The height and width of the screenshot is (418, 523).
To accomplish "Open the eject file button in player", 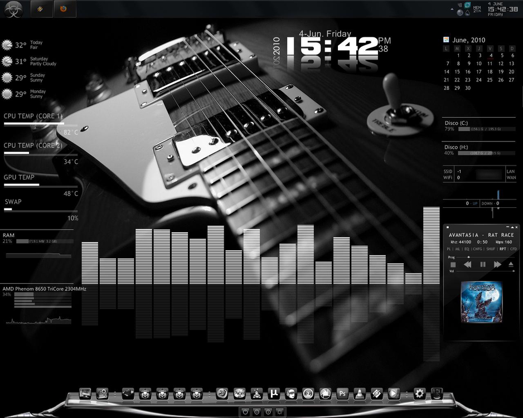I will tap(511, 264).
